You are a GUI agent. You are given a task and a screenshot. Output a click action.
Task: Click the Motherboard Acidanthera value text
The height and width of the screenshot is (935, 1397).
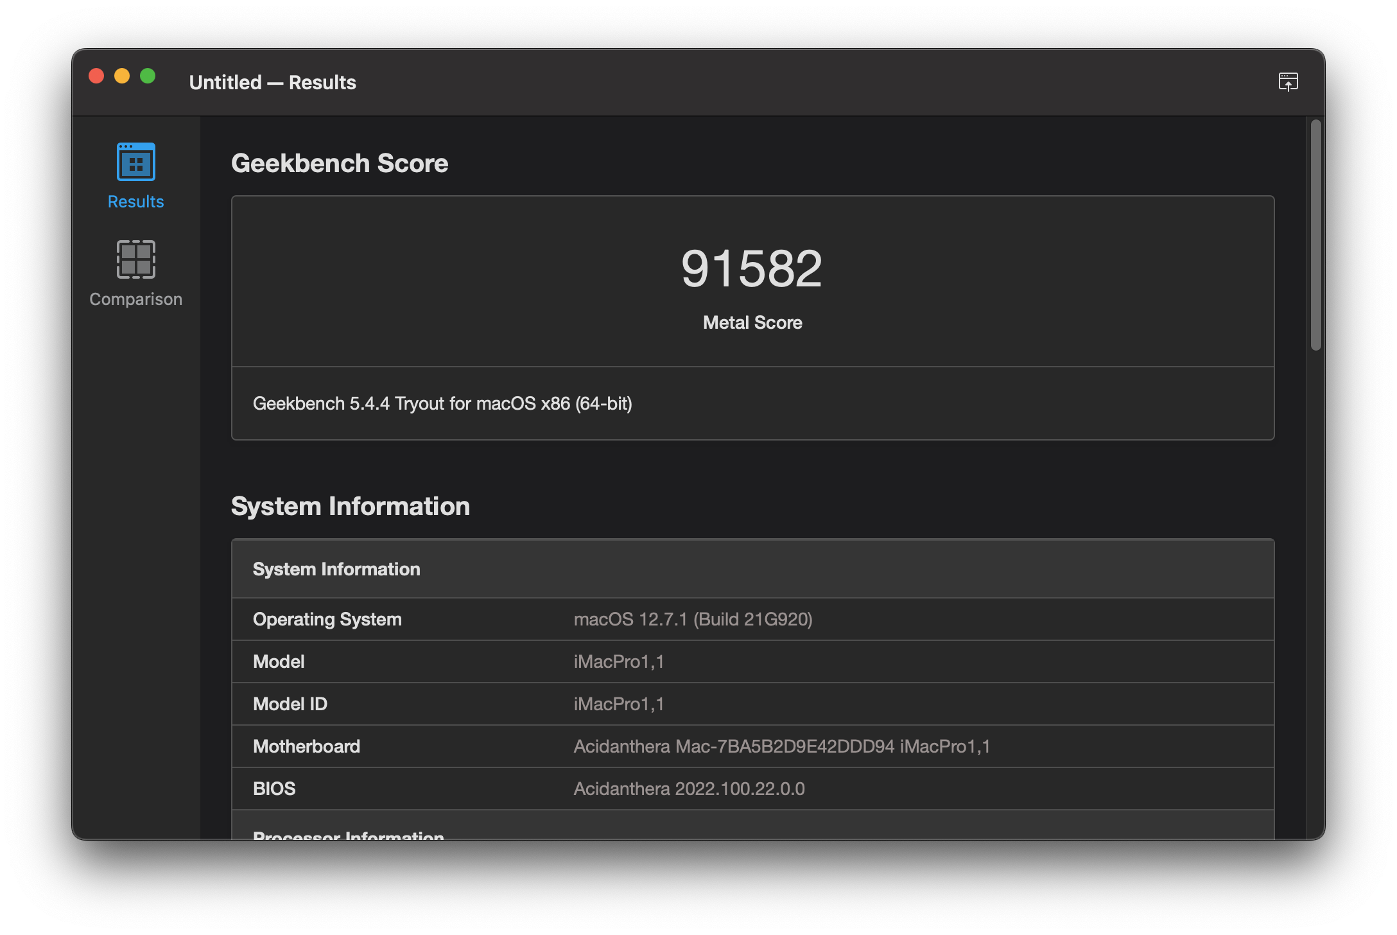pos(781,746)
